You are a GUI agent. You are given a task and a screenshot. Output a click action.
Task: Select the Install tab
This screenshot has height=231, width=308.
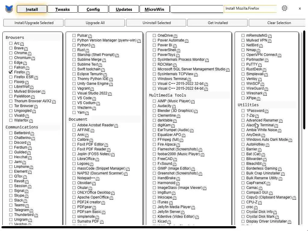tap(32, 9)
